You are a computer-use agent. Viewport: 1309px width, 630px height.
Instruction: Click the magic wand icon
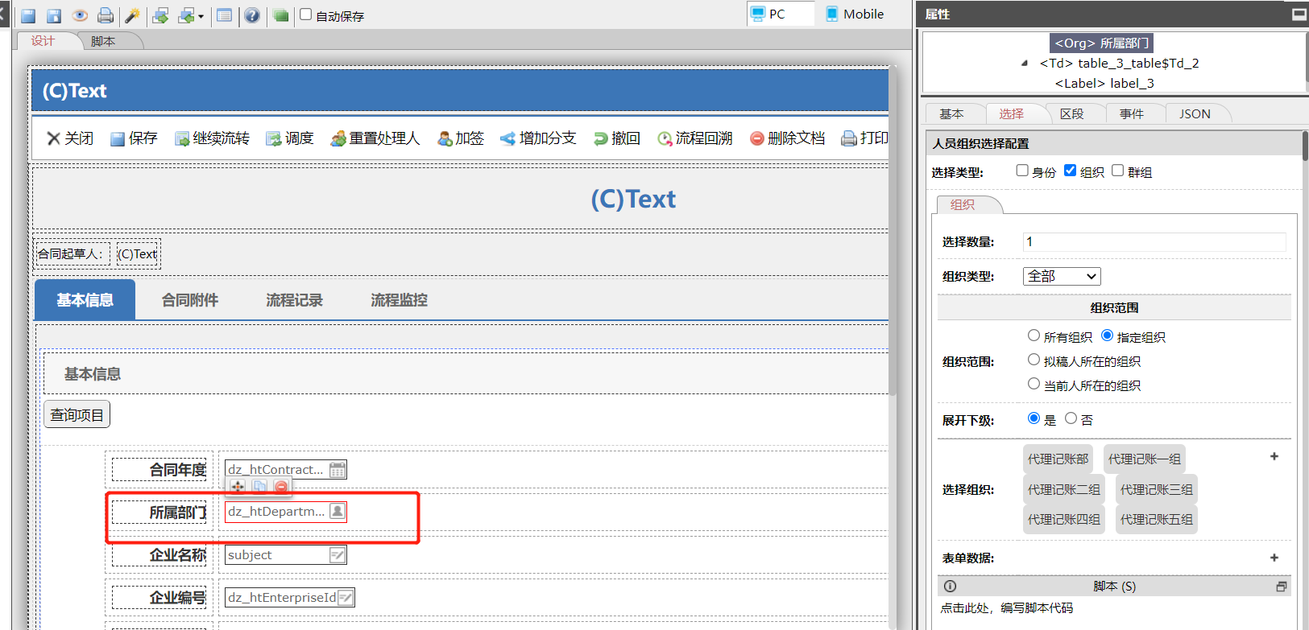point(133,15)
